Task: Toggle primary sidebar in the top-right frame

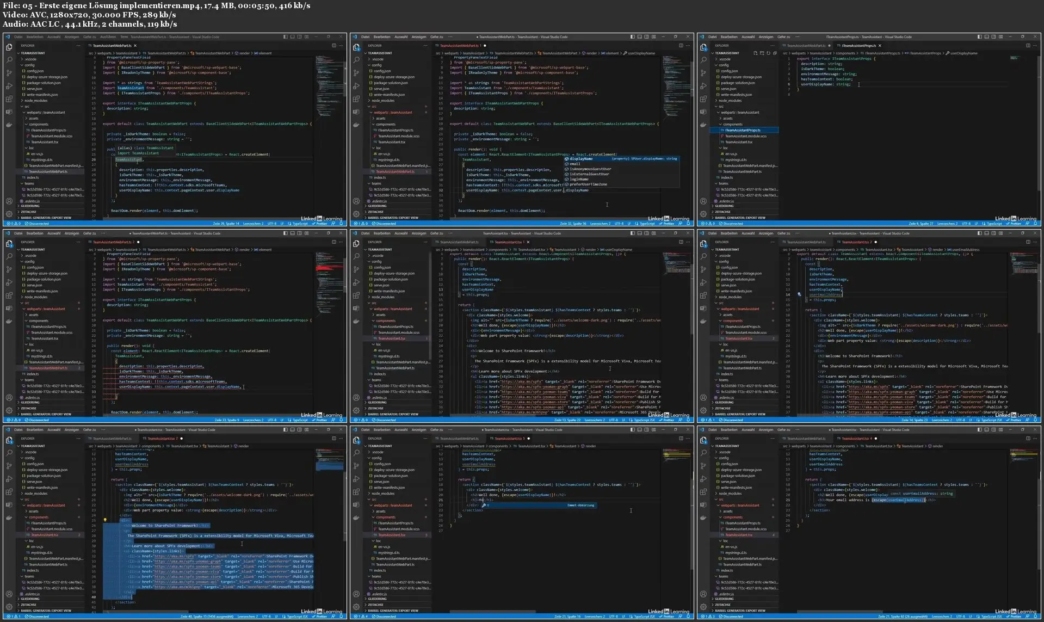Action: [979, 37]
